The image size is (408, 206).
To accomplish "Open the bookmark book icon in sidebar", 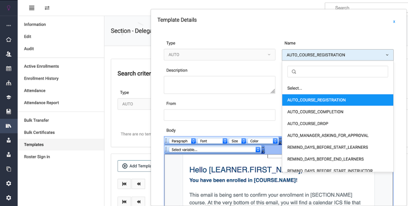I will click(9, 112).
